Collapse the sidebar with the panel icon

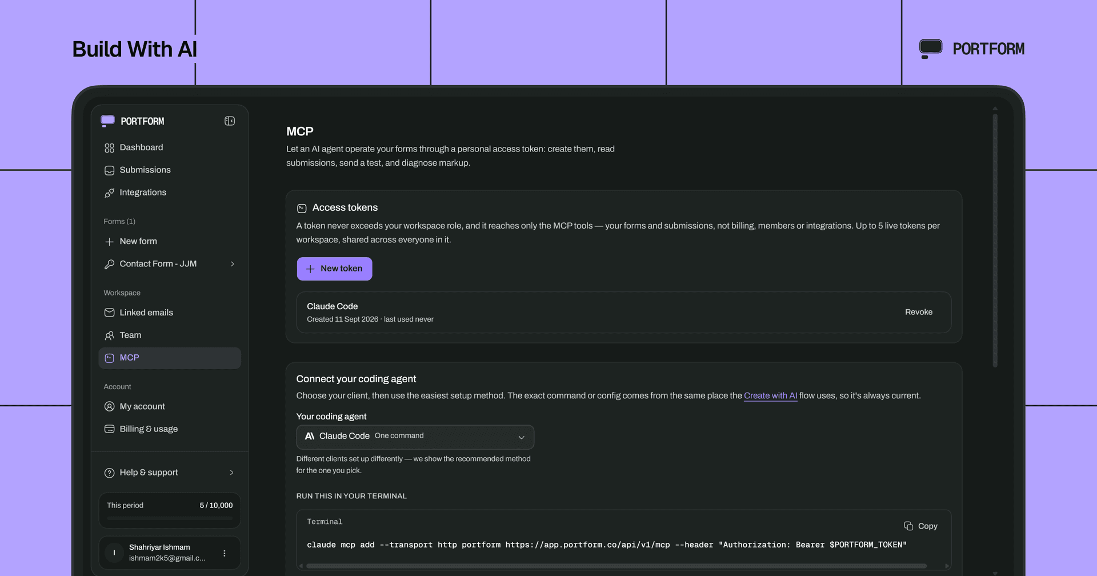point(230,121)
